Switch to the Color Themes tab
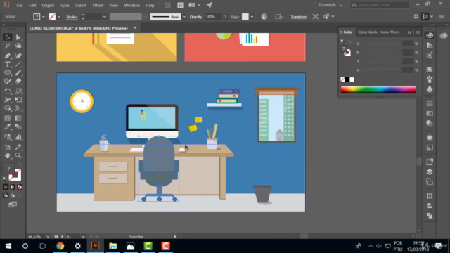The height and width of the screenshot is (253, 450). pyautogui.click(x=390, y=32)
